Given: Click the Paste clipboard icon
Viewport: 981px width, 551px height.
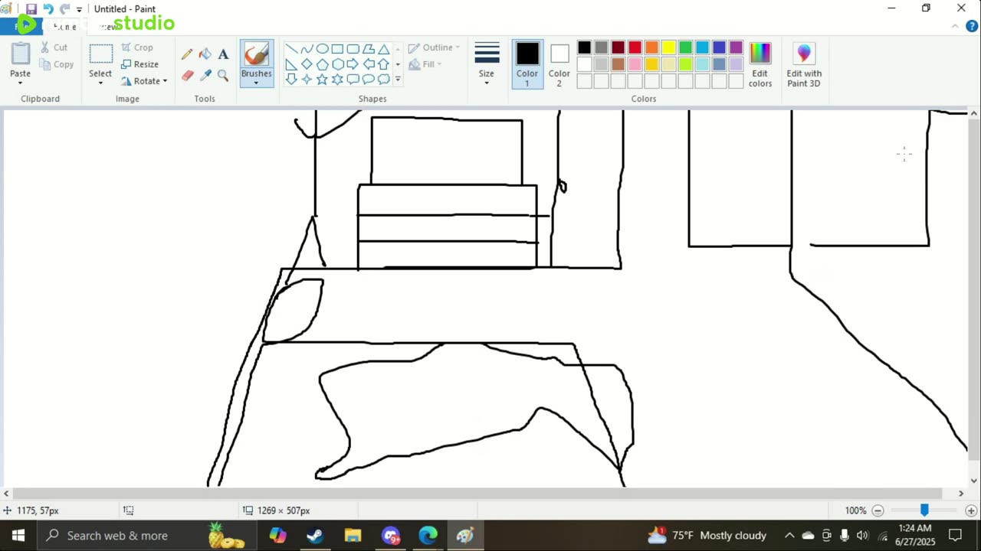Looking at the screenshot, I should click(20, 54).
